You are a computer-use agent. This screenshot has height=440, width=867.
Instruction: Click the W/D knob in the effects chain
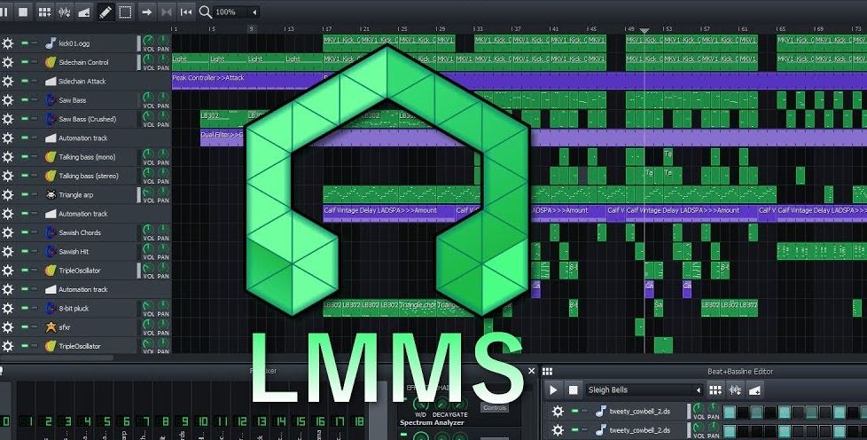(x=421, y=404)
